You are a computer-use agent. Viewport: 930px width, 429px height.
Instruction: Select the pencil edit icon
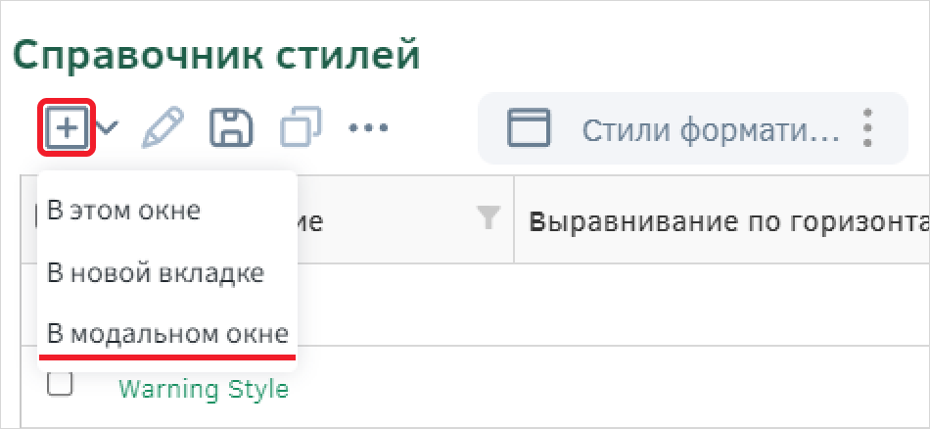pyautogui.click(x=163, y=127)
